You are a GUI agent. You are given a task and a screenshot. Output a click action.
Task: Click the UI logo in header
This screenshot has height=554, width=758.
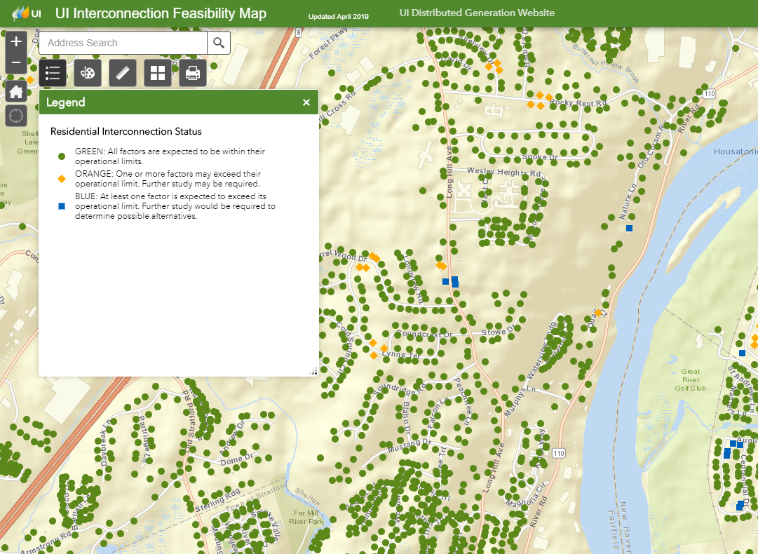pyautogui.click(x=27, y=13)
